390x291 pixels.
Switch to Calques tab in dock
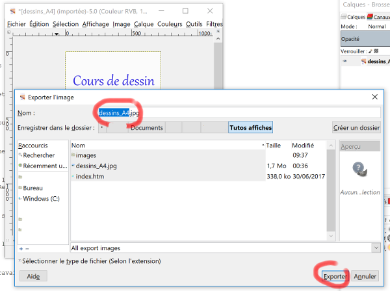click(x=353, y=17)
